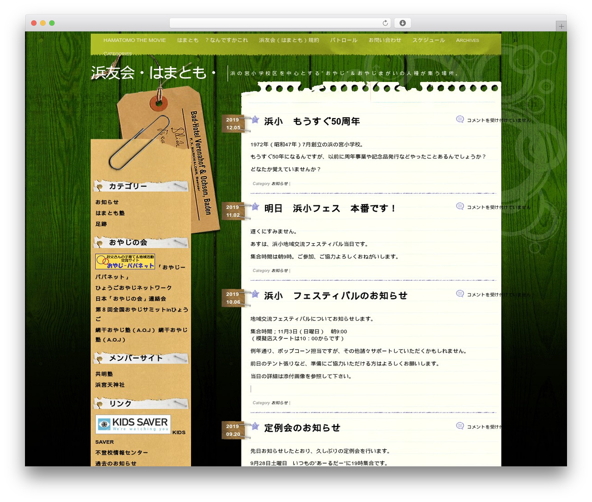Click お知らせ category under 明日 浜小フェス post
Image resolution: width=592 pixels, height=502 pixels.
pyautogui.click(x=280, y=271)
